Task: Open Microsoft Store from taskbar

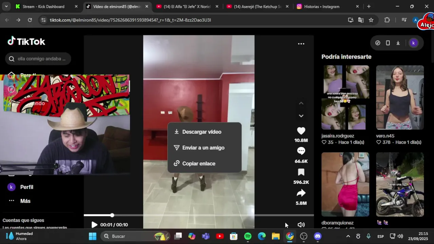Action: 234,236
